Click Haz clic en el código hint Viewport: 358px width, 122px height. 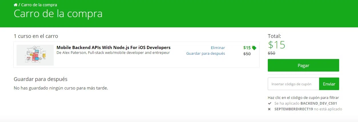pos(303,97)
